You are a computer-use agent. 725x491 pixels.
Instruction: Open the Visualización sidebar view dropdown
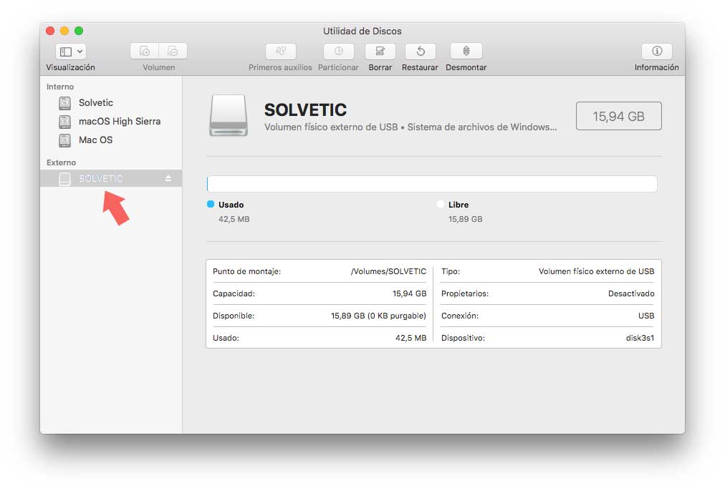pos(71,52)
